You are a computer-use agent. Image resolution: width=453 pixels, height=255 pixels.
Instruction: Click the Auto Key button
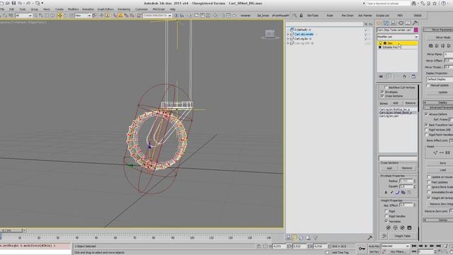coord(374,246)
